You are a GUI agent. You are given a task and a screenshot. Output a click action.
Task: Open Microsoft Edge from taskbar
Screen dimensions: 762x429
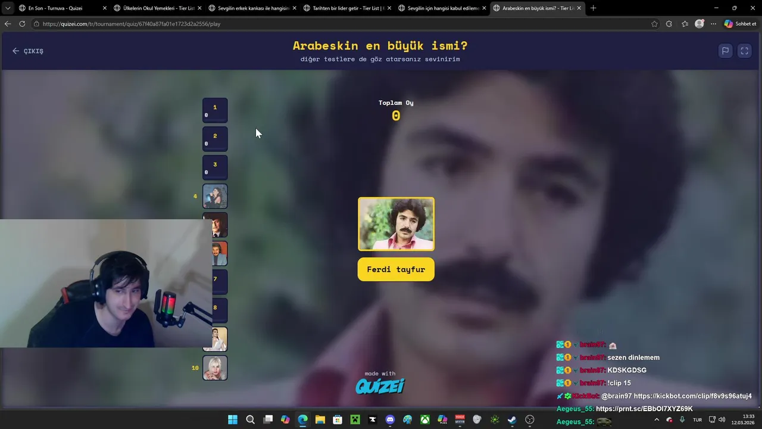coord(303,419)
